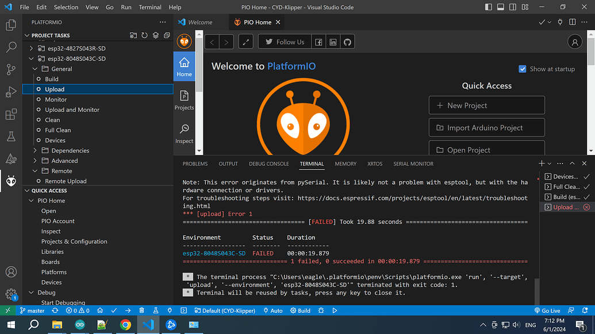Uncheck the Show at startup checkbox
This screenshot has width=595, height=334.
coord(523,69)
